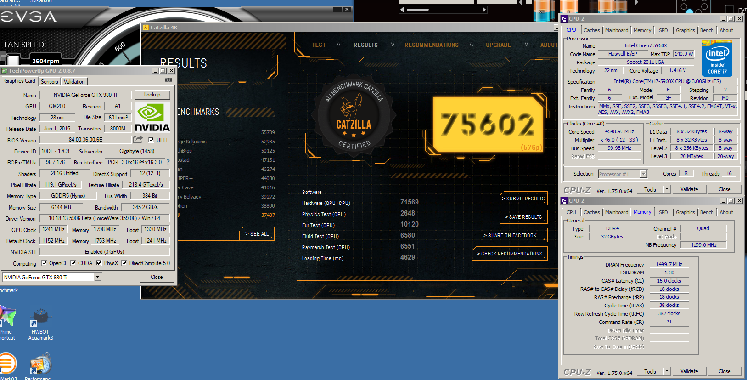Click the GPU-Z screenshot camera icon
The width and height of the screenshot is (747, 380).
(168, 80)
